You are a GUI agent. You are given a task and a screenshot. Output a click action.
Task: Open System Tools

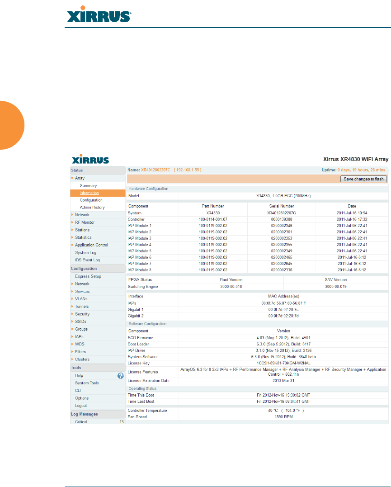(x=87, y=383)
